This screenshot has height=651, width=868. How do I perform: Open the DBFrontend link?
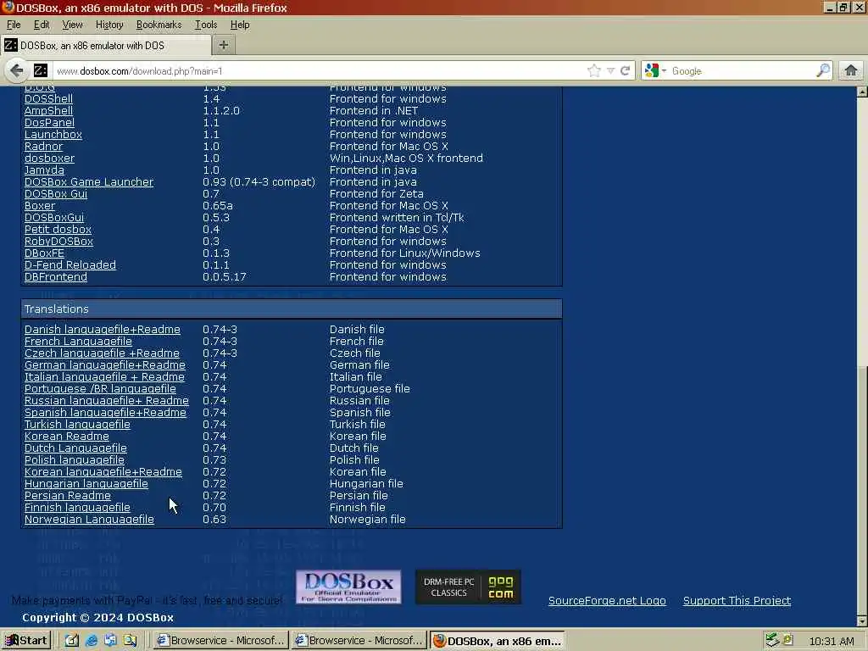pyautogui.click(x=56, y=277)
